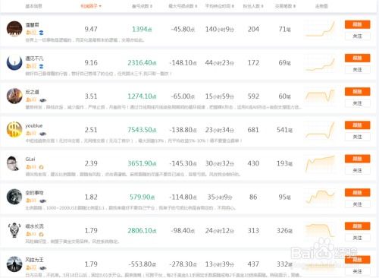Click 关注 button for GLai

click(x=357, y=170)
